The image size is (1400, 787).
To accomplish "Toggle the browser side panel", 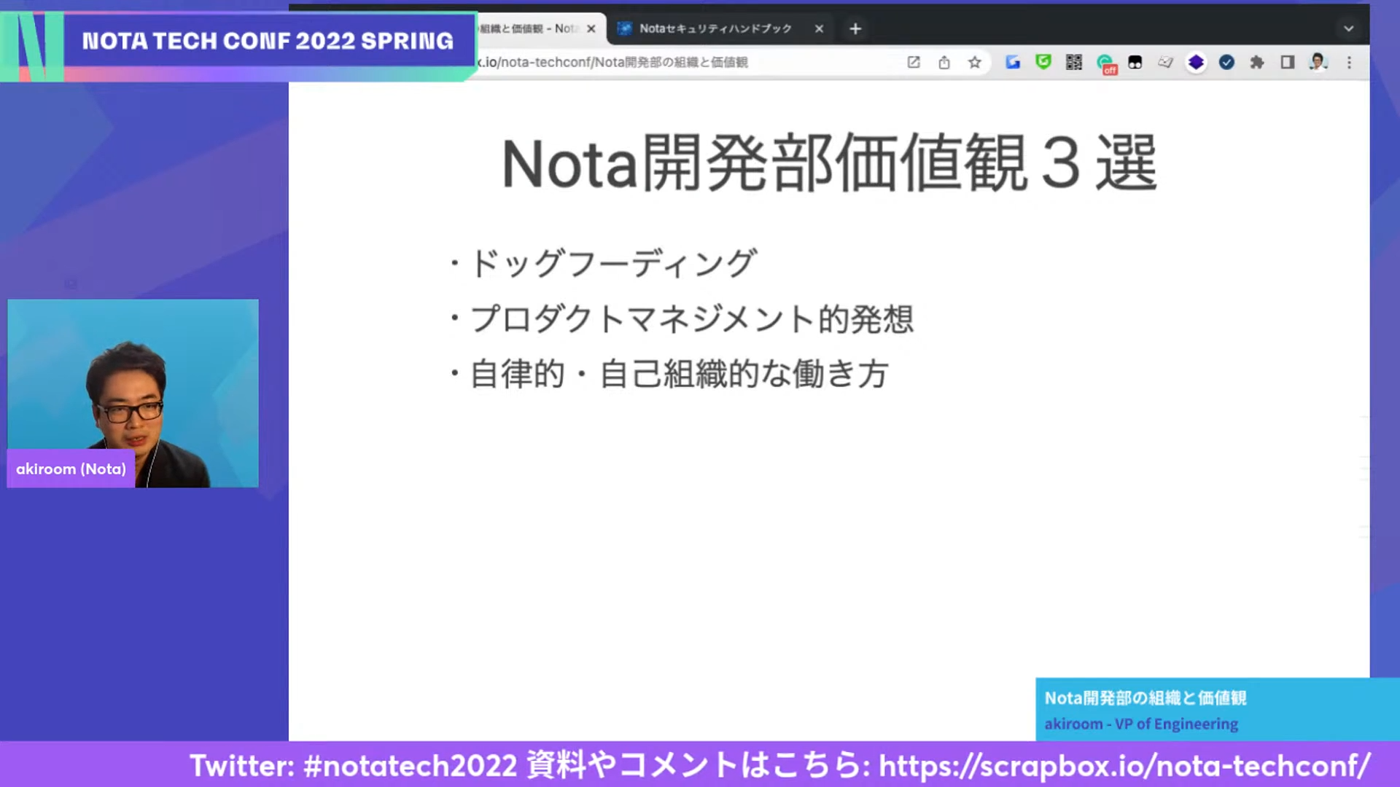I will click(x=1288, y=63).
